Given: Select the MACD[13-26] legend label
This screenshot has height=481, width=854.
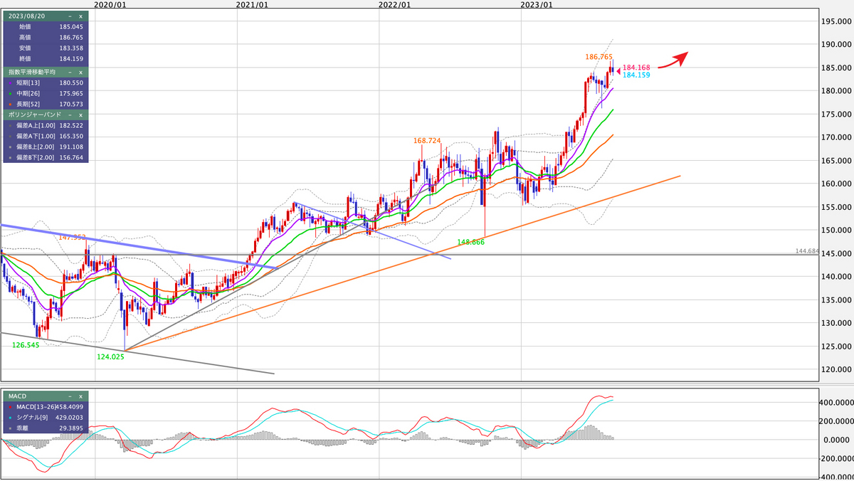Looking at the screenshot, I should coord(35,406).
